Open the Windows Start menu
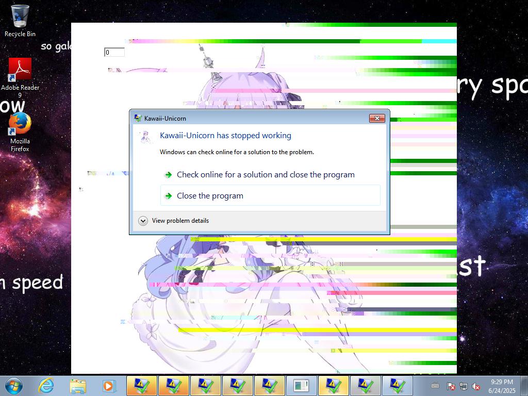This screenshot has width=528, height=396. point(14,386)
